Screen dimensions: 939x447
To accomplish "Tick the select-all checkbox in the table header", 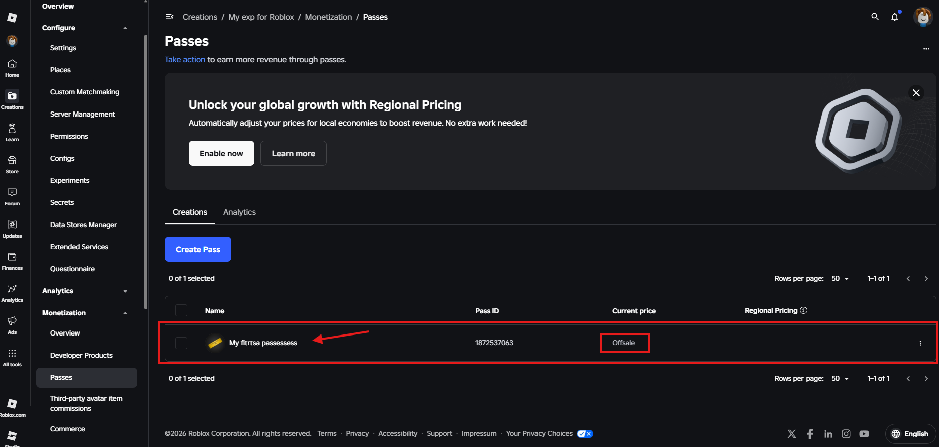I will 181,310.
